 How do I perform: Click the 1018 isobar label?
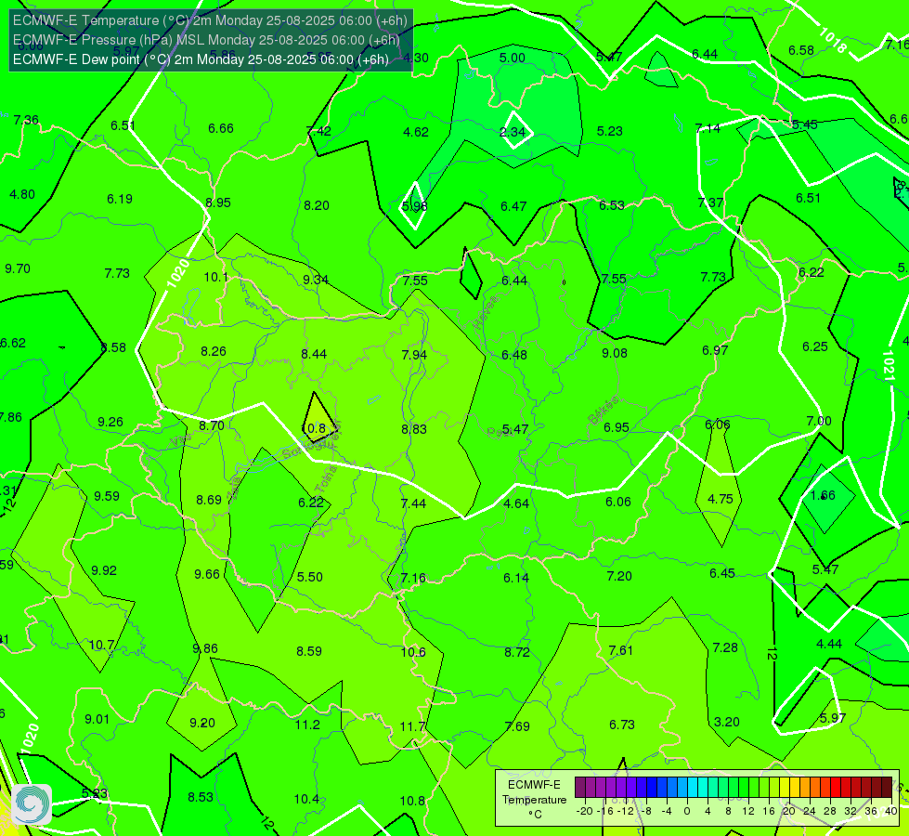(833, 39)
